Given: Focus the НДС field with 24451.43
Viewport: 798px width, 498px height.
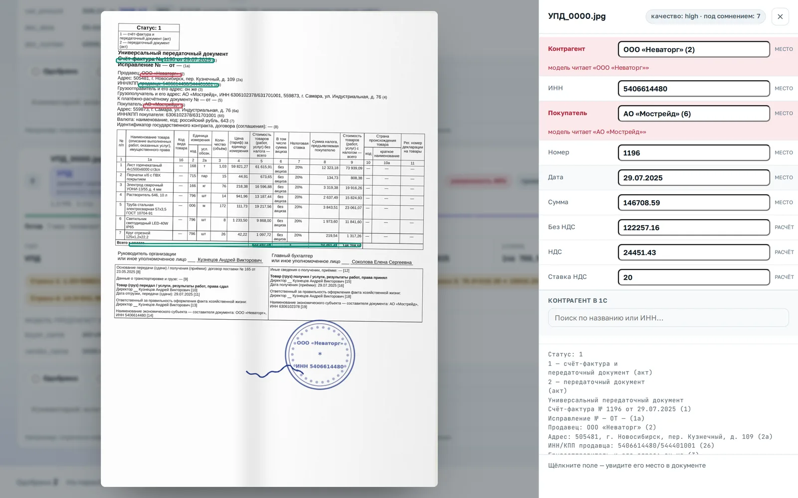Looking at the screenshot, I should tap(694, 252).
